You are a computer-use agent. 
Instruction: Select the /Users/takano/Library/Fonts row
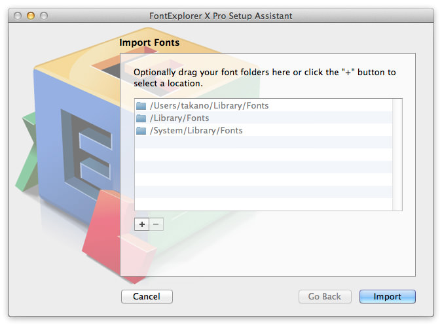click(x=263, y=105)
